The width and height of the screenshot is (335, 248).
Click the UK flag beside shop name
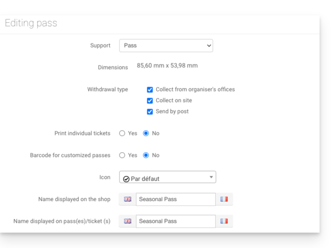(x=128, y=199)
